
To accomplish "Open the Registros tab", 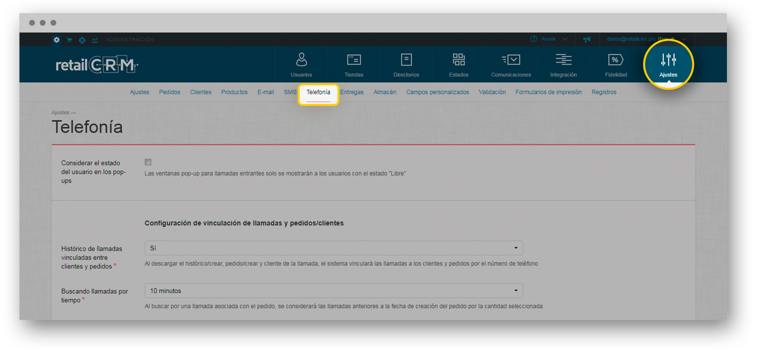I will coord(604,92).
